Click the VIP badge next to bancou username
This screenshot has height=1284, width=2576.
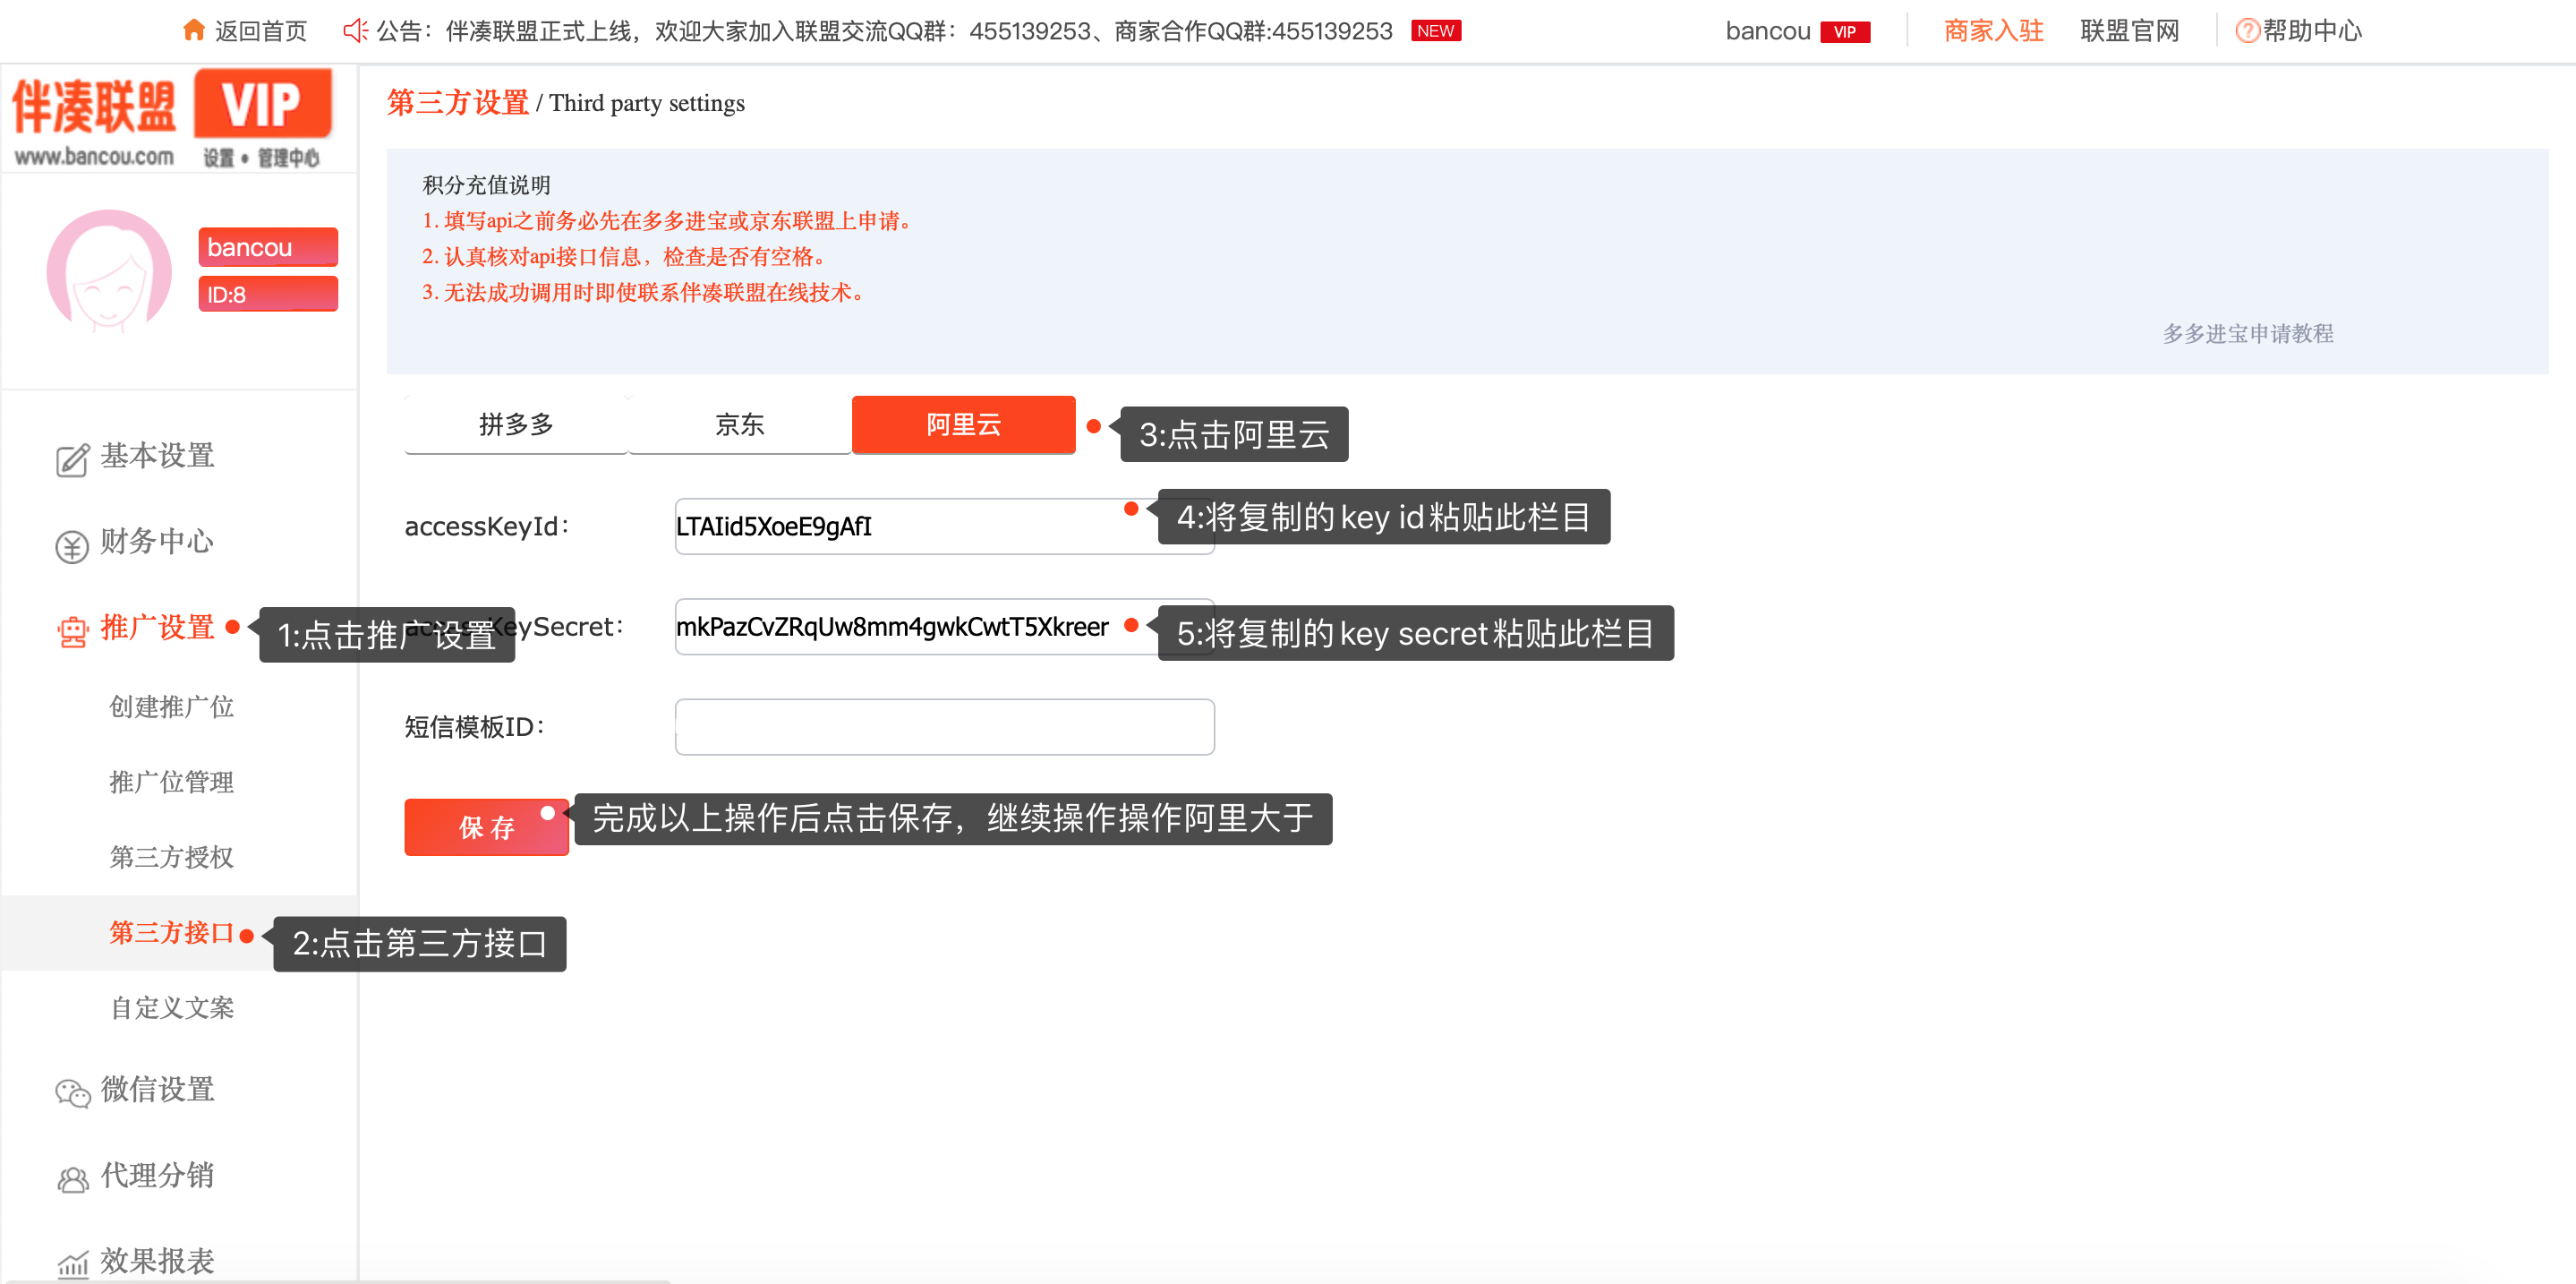(x=1845, y=32)
